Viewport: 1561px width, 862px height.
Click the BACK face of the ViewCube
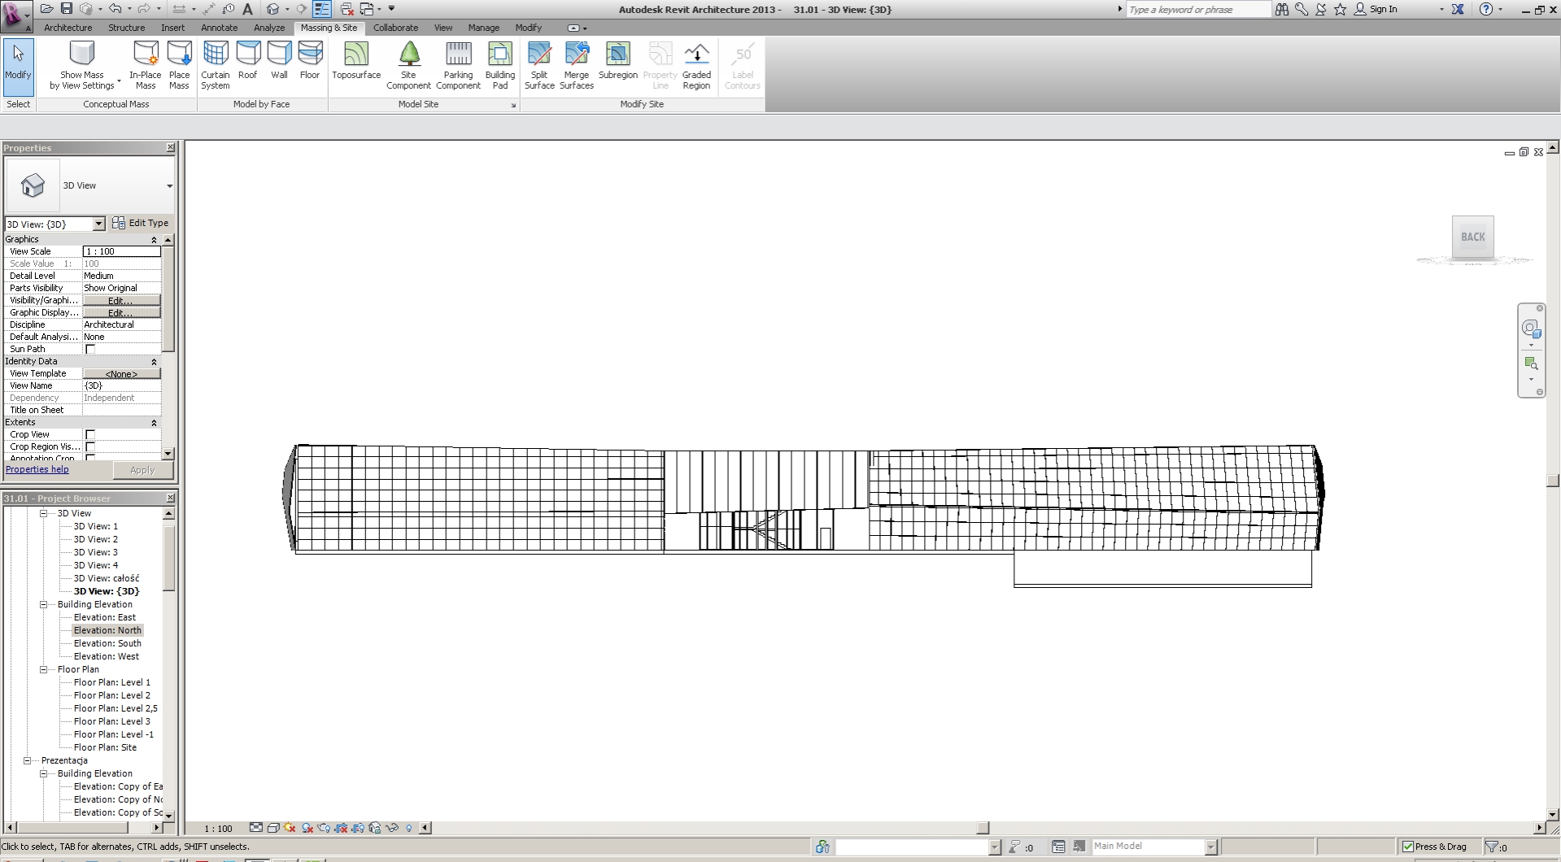[1472, 237]
